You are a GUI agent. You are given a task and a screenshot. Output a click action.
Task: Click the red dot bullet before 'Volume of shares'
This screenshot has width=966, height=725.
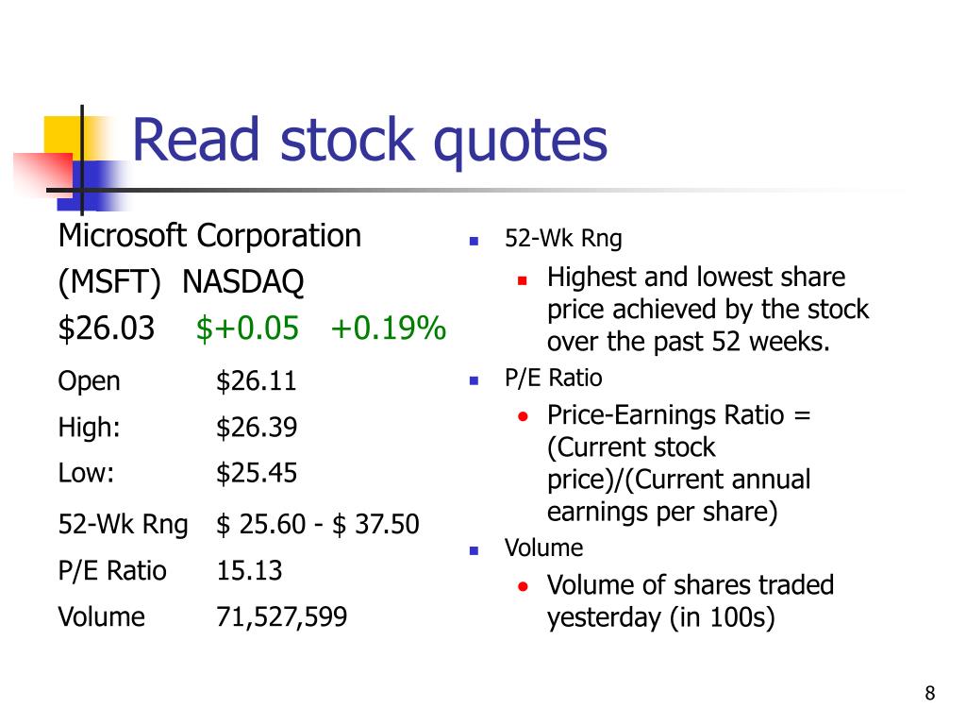coord(523,586)
